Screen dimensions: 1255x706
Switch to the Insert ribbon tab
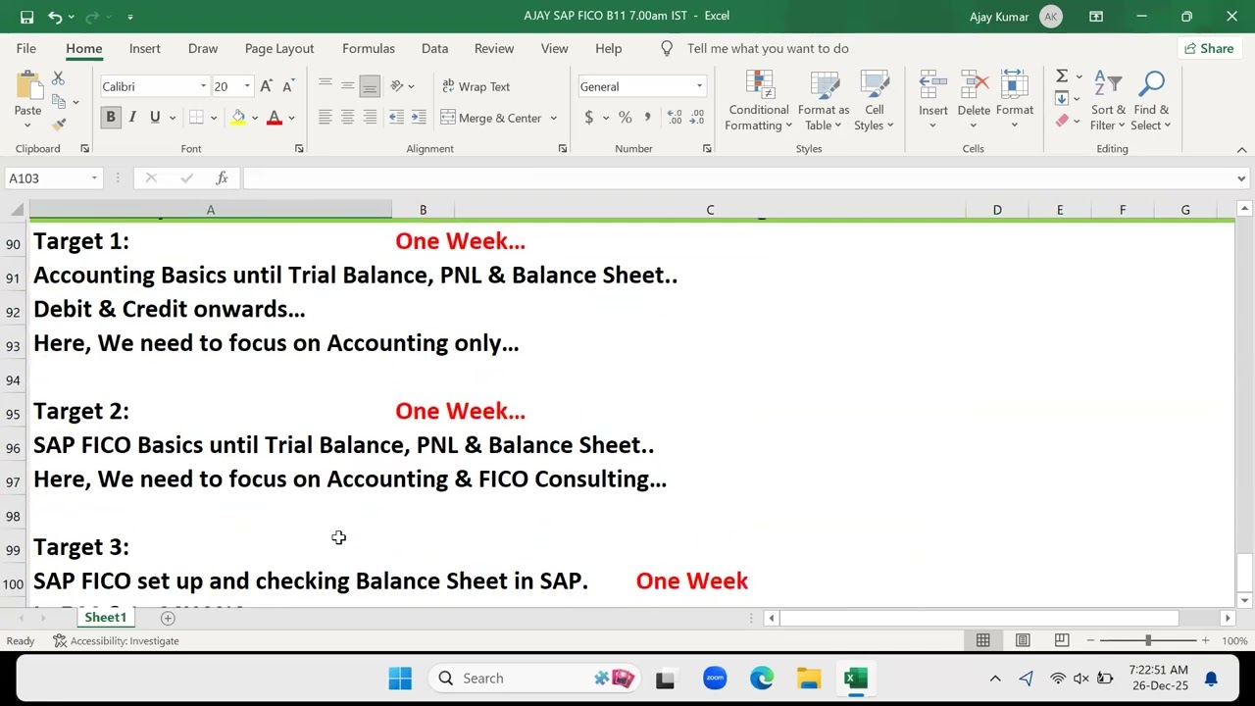click(x=145, y=48)
